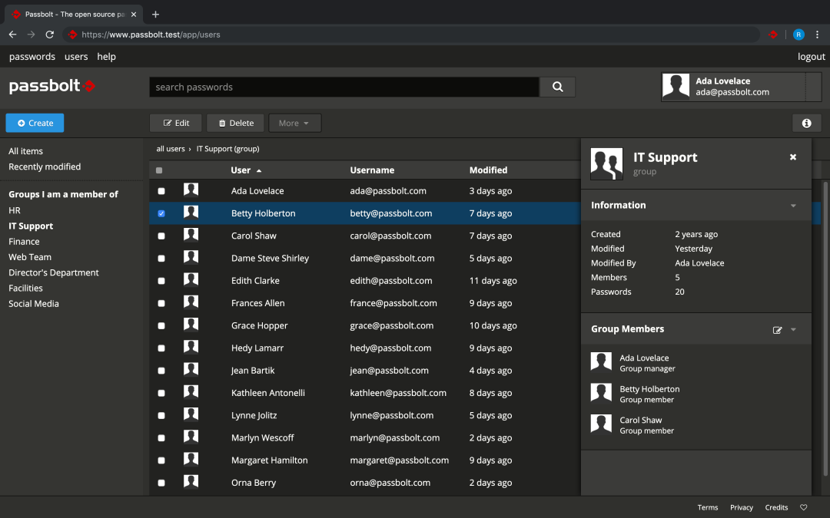This screenshot has width=830, height=518.
Task: Select the Social Media group
Action: pyautogui.click(x=33, y=304)
